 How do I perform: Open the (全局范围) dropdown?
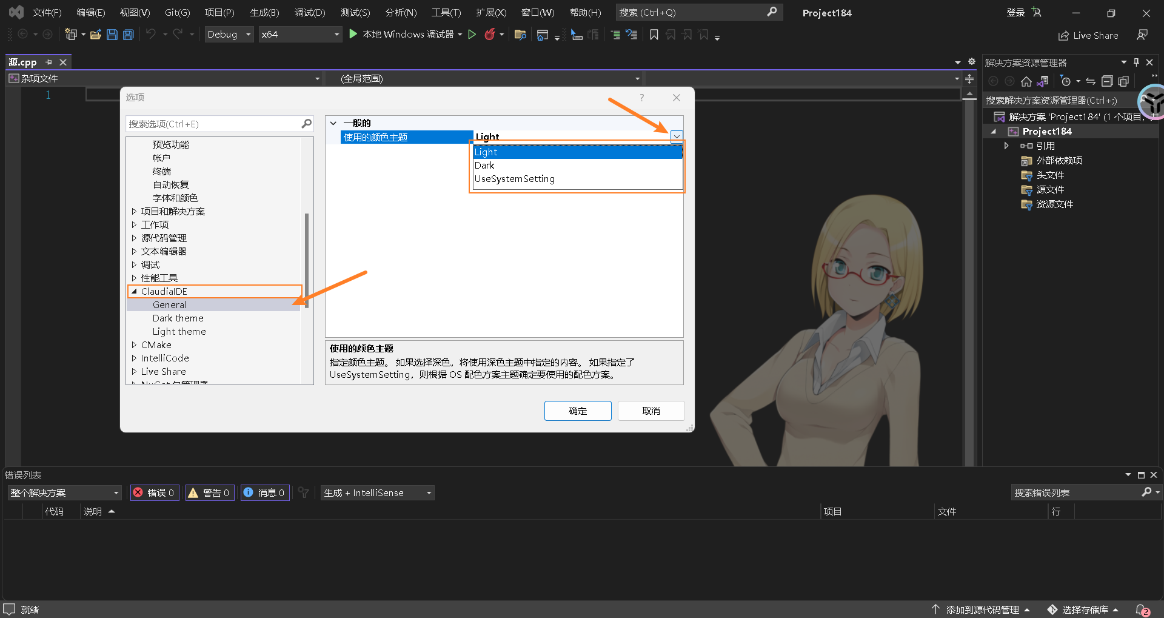point(637,79)
